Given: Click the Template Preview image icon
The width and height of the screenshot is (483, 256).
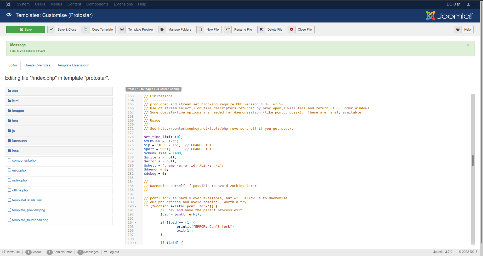Looking at the screenshot, I should coord(122,29).
